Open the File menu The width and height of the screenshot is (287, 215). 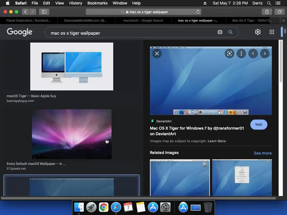34,3
